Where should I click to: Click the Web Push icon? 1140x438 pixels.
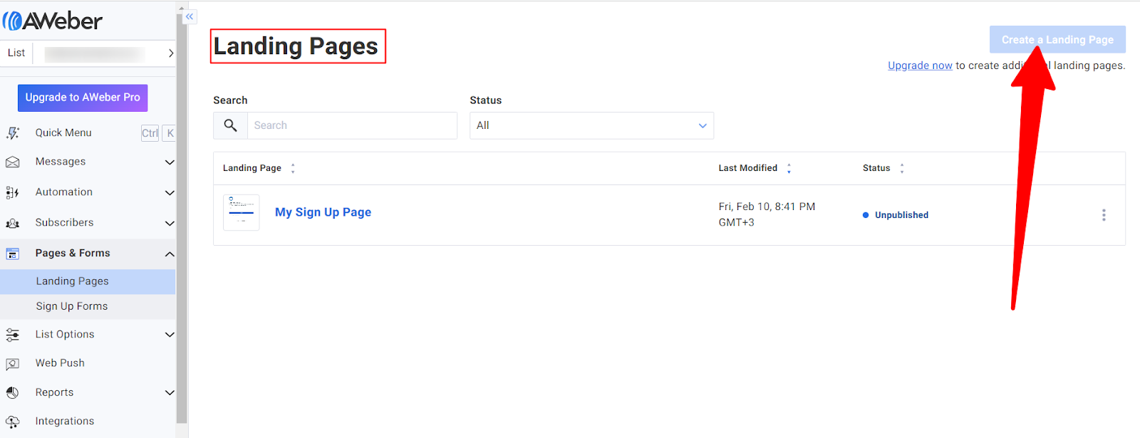13,364
